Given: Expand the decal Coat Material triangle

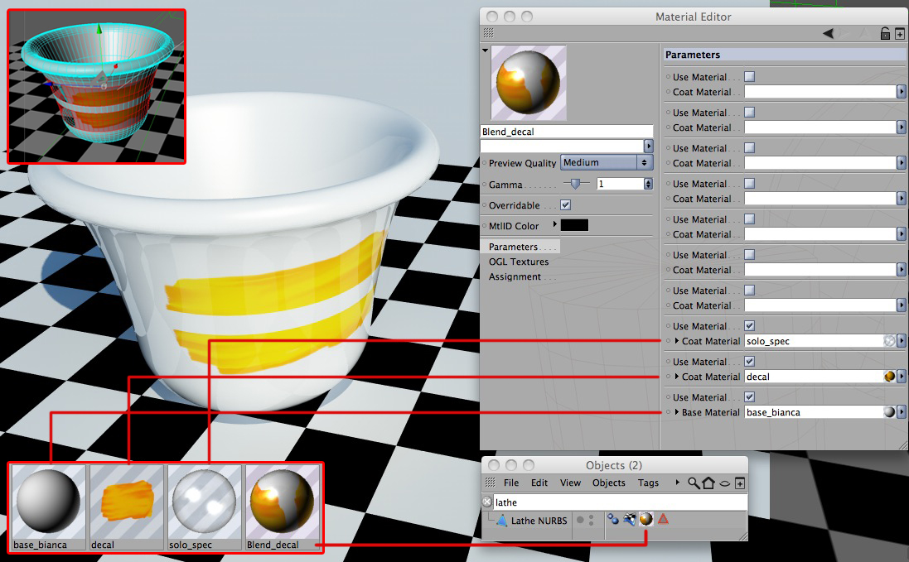Looking at the screenshot, I should (676, 377).
